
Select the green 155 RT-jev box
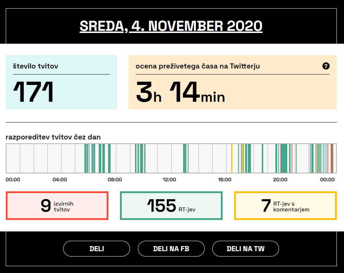point(171,206)
